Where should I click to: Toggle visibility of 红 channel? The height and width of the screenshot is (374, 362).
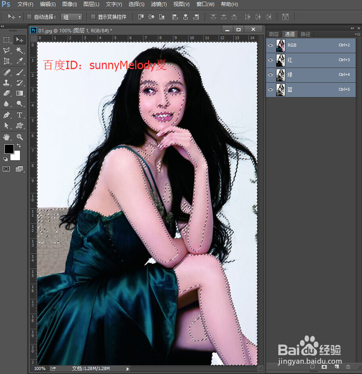pos(271,60)
